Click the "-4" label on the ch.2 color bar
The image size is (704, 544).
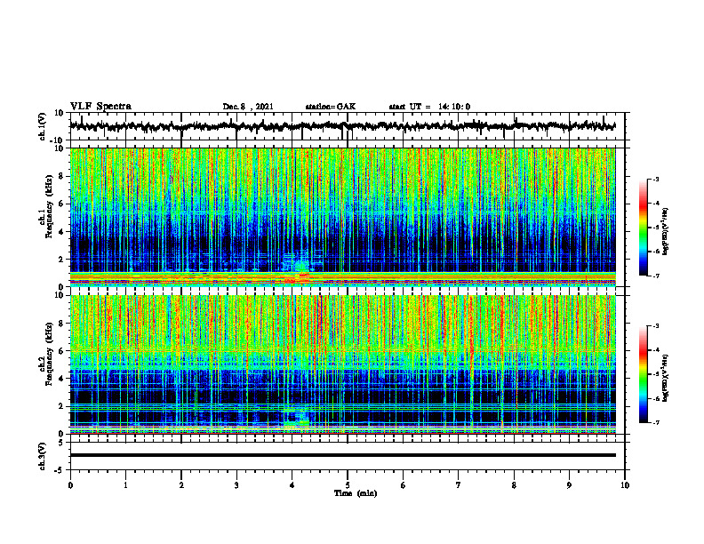[x=656, y=350]
